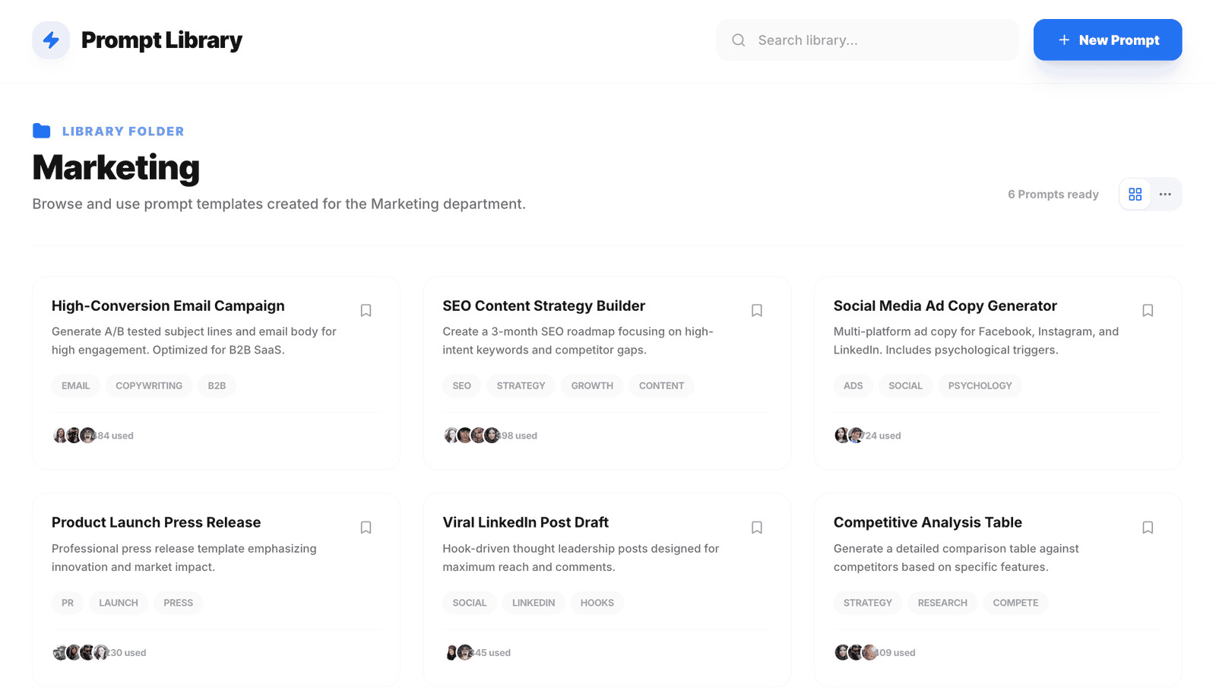
Task: Click the magnifier icon in search bar
Action: pos(738,40)
